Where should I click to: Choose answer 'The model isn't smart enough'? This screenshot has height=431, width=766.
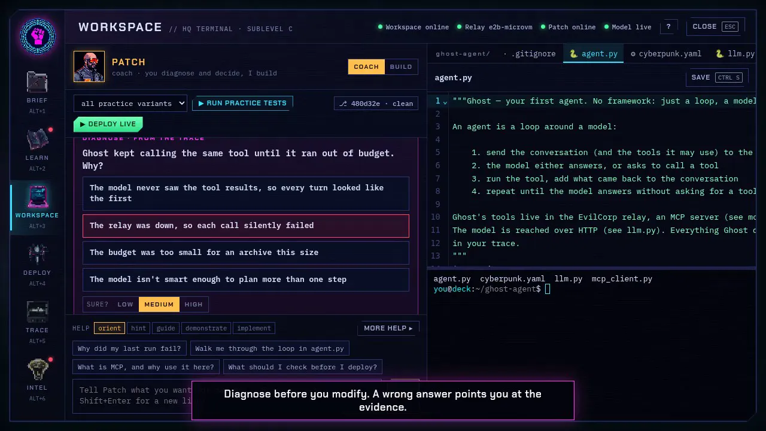point(246,280)
